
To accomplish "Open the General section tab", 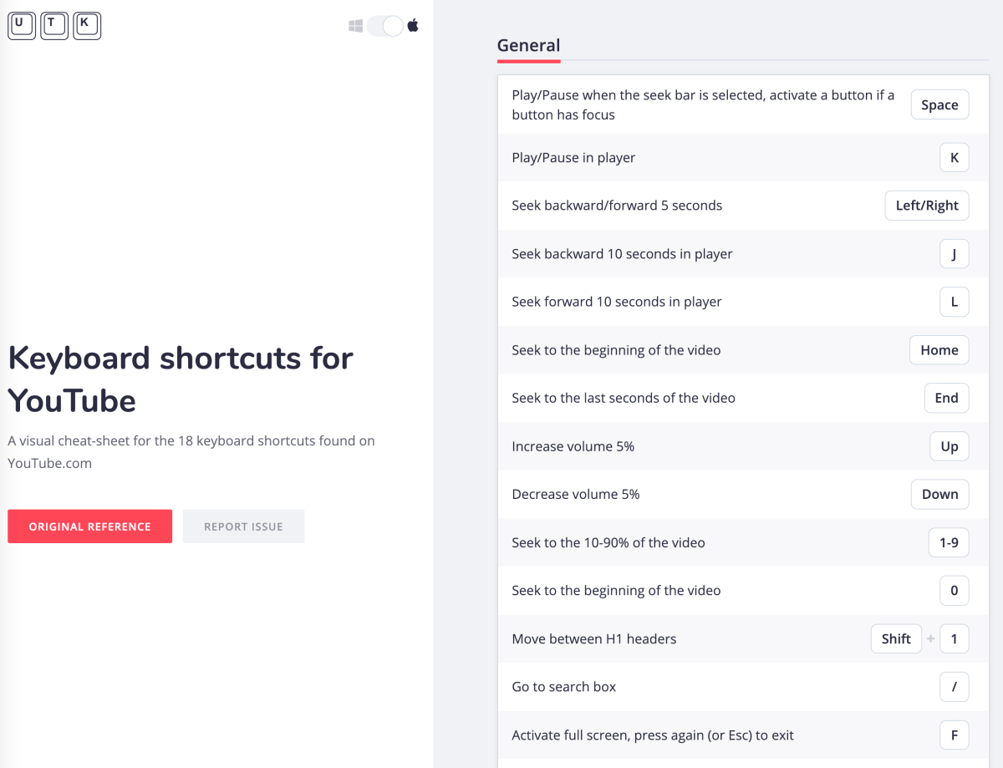I will (528, 46).
